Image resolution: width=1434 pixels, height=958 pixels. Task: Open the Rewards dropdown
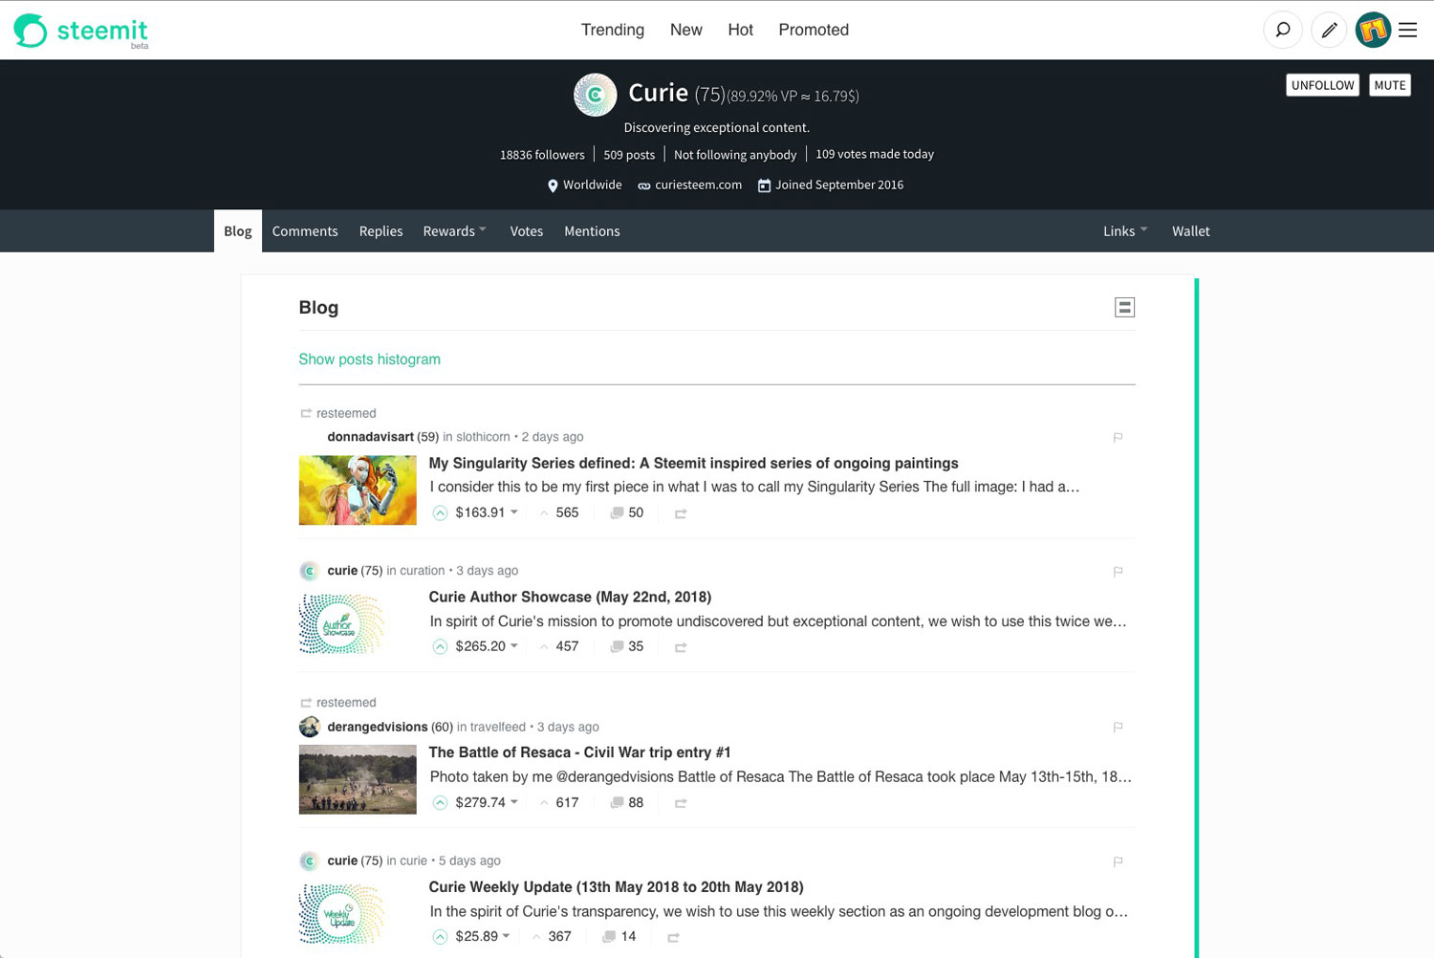[455, 231]
